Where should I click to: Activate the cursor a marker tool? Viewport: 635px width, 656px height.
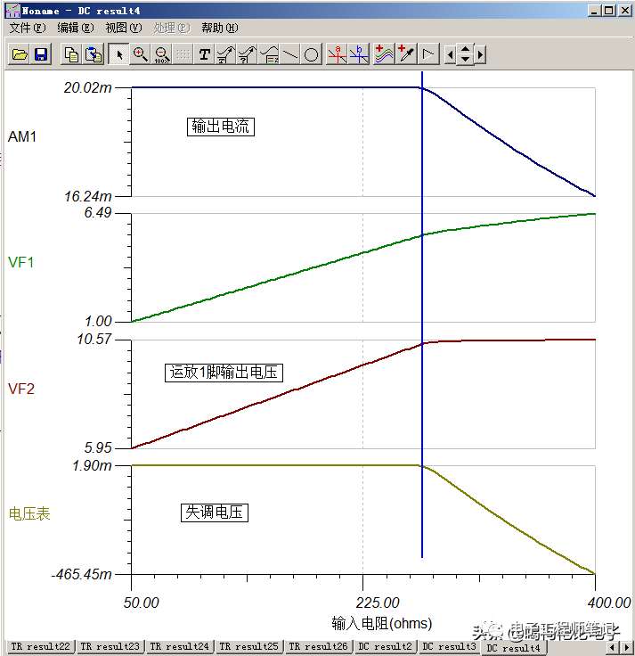[337, 54]
